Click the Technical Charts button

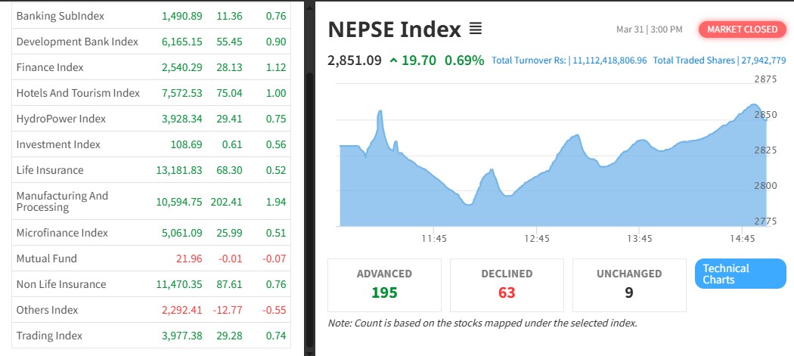pyautogui.click(x=740, y=274)
